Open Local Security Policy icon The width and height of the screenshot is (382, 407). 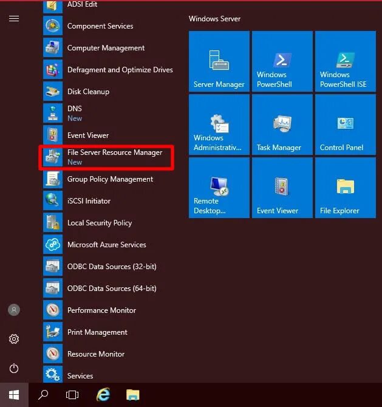pyautogui.click(x=53, y=223)
